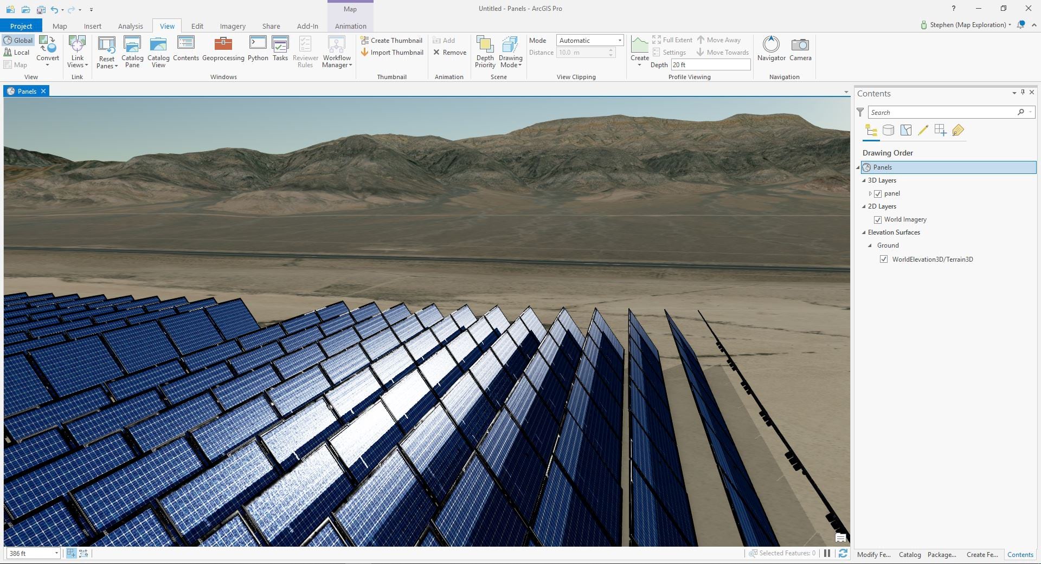Open the scene scale dropdown
Viewport: 1041px width, 564px height.
point(56,553)
